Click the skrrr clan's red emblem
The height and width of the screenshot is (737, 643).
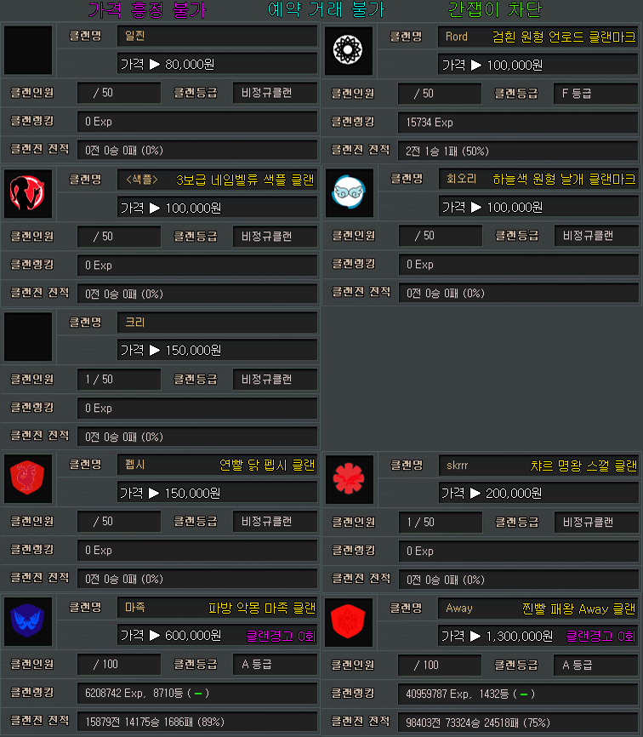(x=350, y=479)
